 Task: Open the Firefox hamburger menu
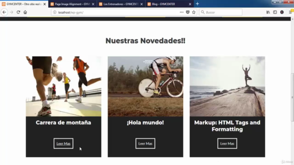tap(290, 12)
